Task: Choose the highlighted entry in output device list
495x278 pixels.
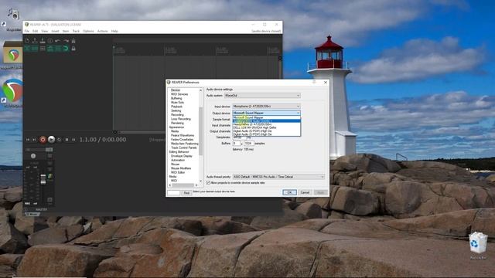Action: tap(266, 120)
